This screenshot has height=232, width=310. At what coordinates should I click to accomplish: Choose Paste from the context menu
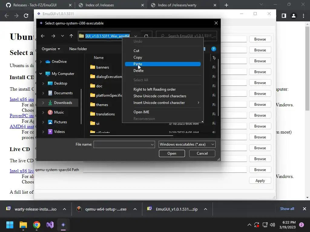pyautogui.click(x=163, y=64)
